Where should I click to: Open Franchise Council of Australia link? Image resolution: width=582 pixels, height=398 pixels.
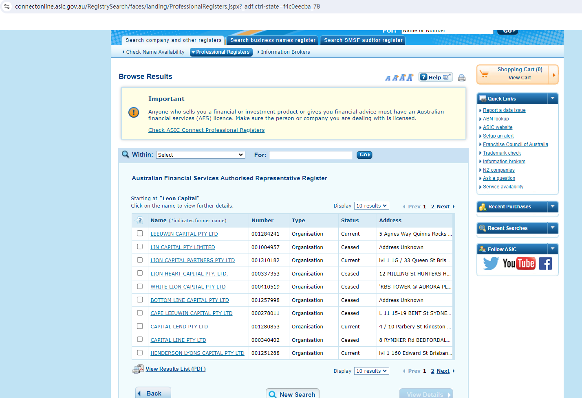coord(515,144)
